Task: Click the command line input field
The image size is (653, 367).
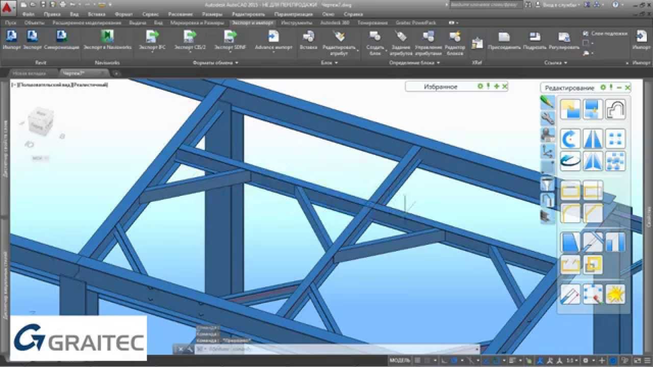Action: pyautogui.click(x=337, y=349)
